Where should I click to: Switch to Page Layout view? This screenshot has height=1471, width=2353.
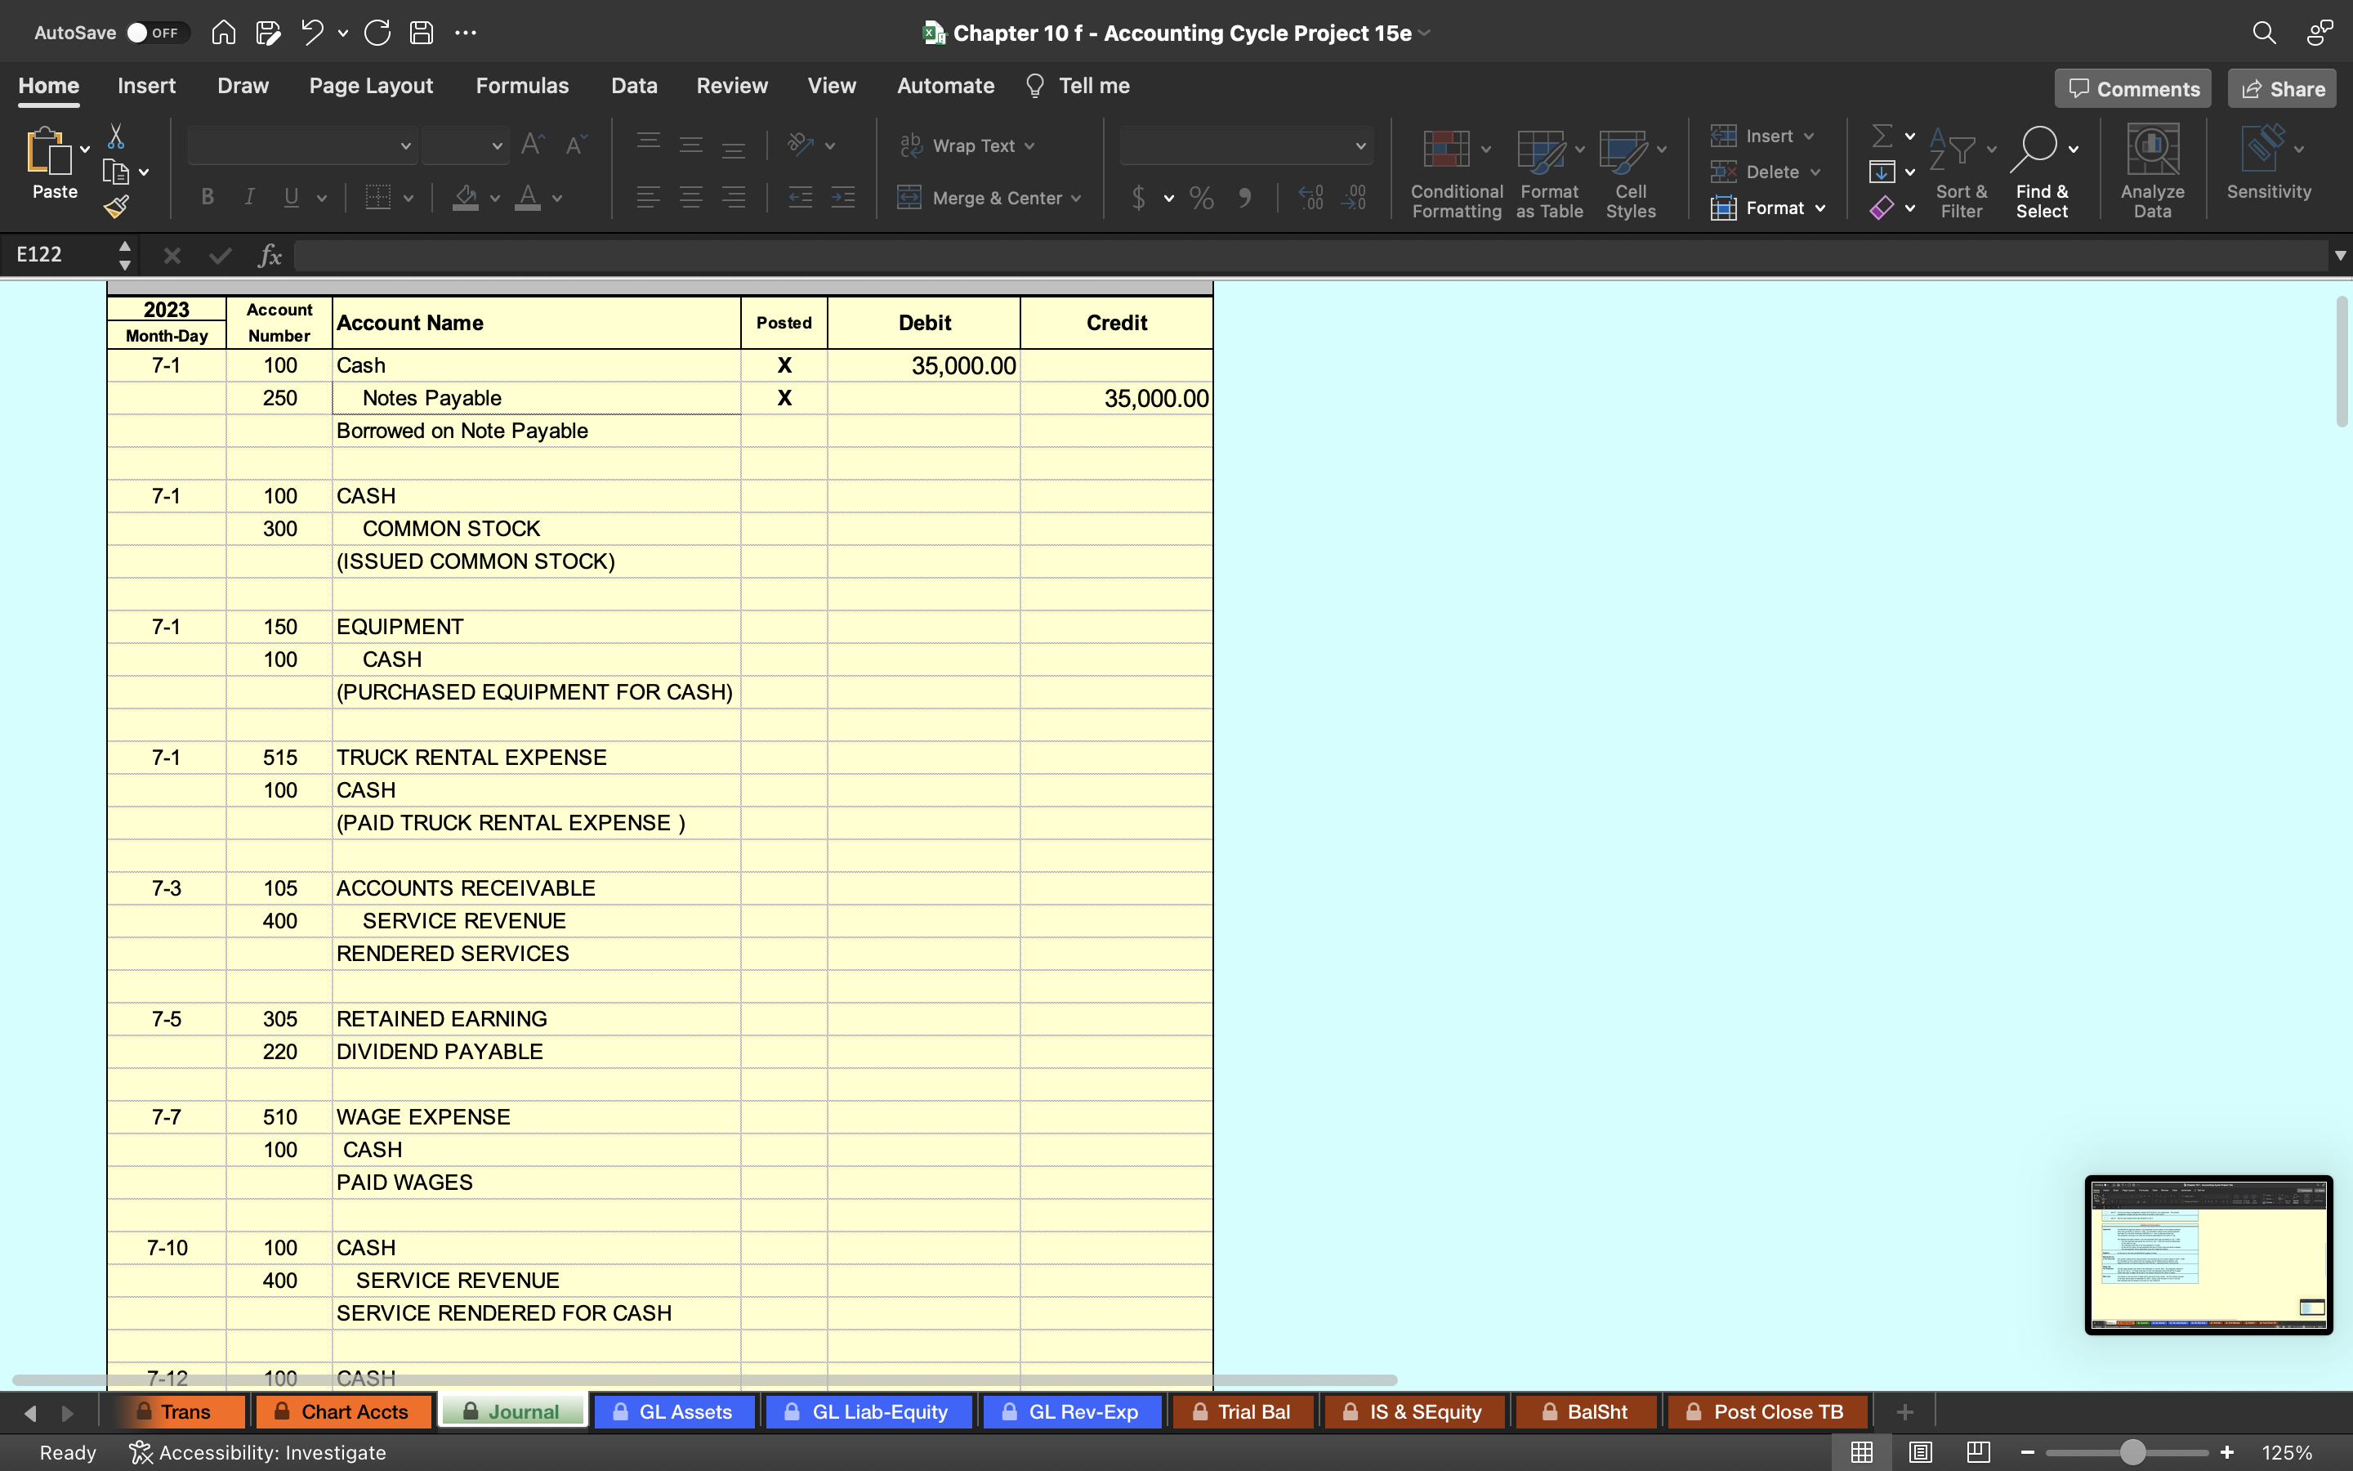coord(1920,1452)
